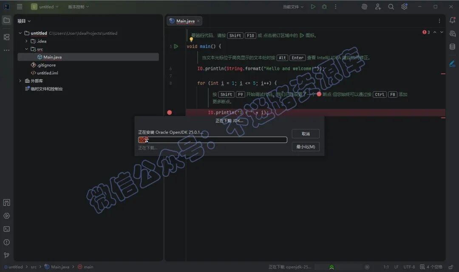The image size is (459, 272).
Task: Open Git version control tool window
Action: coord(6,255)
